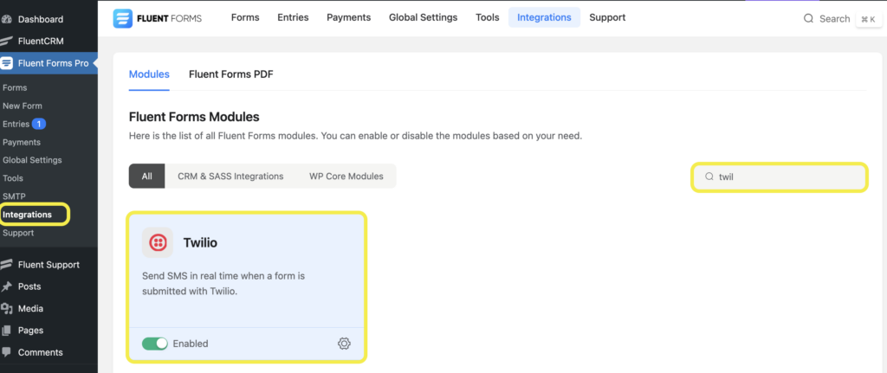The width and height of the screenshot is (887, 373).
Task: Click the Fluent Forms Pro sidebar icon
Action: point(7,62)
